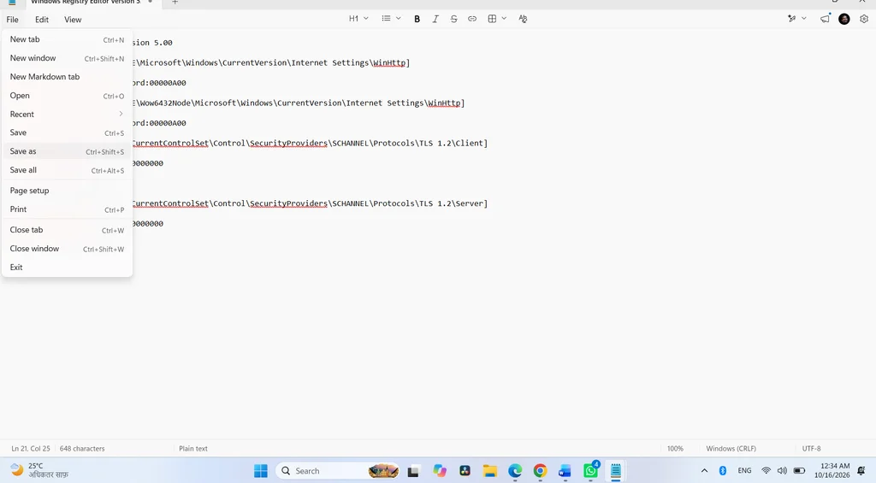
Task: Open the ENG input language indicator
Action: tap(744, 471)
